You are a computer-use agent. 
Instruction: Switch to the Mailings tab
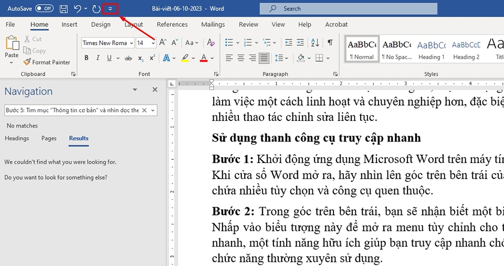tap(213, 25)
